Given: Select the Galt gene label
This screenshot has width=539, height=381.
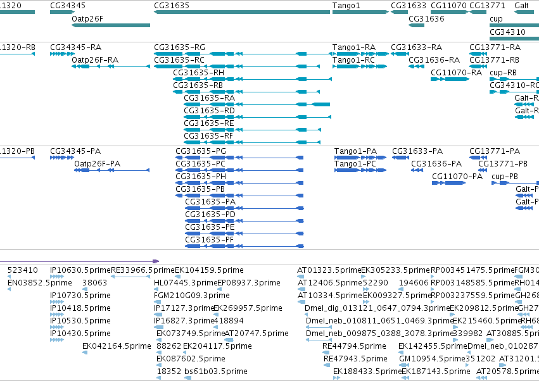Looking at the screenshot, I should click(x=521, y=6).
